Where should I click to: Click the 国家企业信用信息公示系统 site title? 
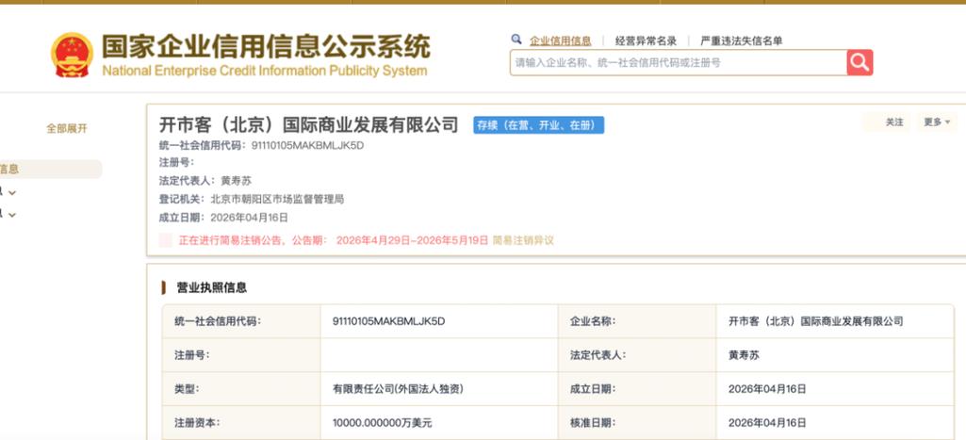click(x=266, y=45)
